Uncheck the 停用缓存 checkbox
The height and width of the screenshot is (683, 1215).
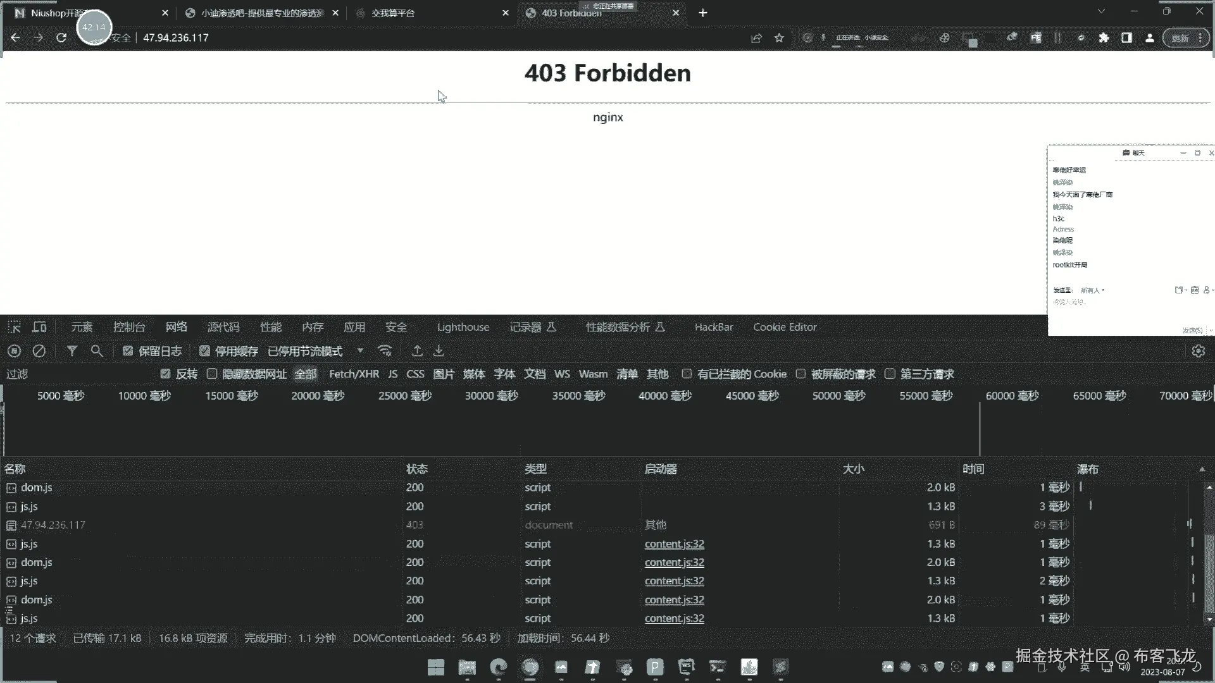[x=204, y=351]
